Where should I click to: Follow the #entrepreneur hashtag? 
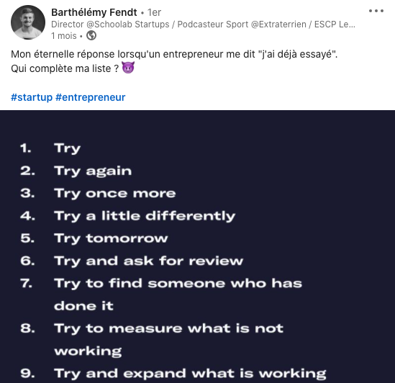(x=91, y=97)
